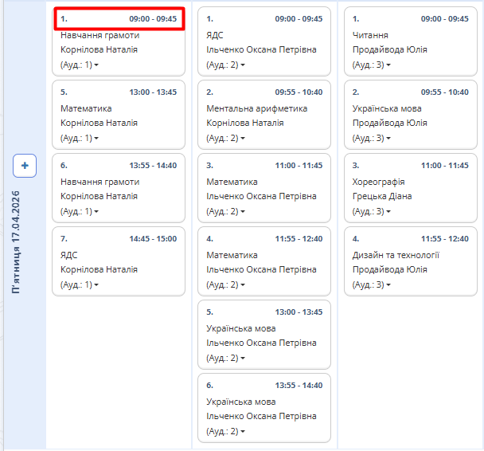This screenshot has width=484, height=451.
Task: Click the Хореографія subject name
Action: 378,182
